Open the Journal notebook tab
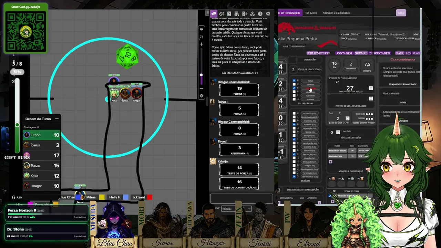This screenshot has width=441, height=248. pos(229,14)
